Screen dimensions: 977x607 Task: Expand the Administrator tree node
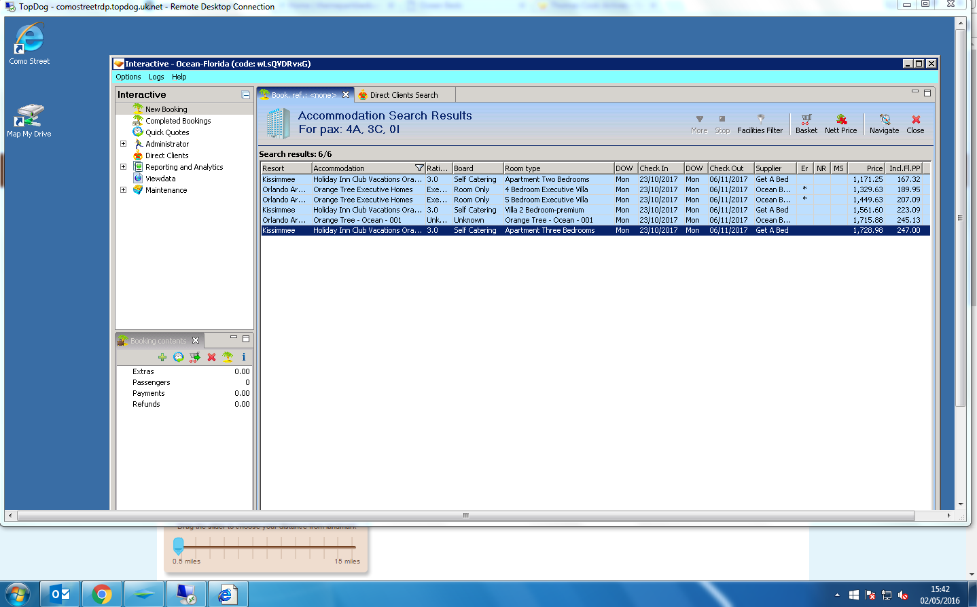coord(123,144)
